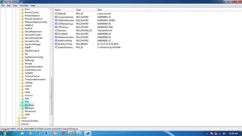242x136 pixels.
Task: Open Internet Explorer from the taskbar
Action: point(14,133)
